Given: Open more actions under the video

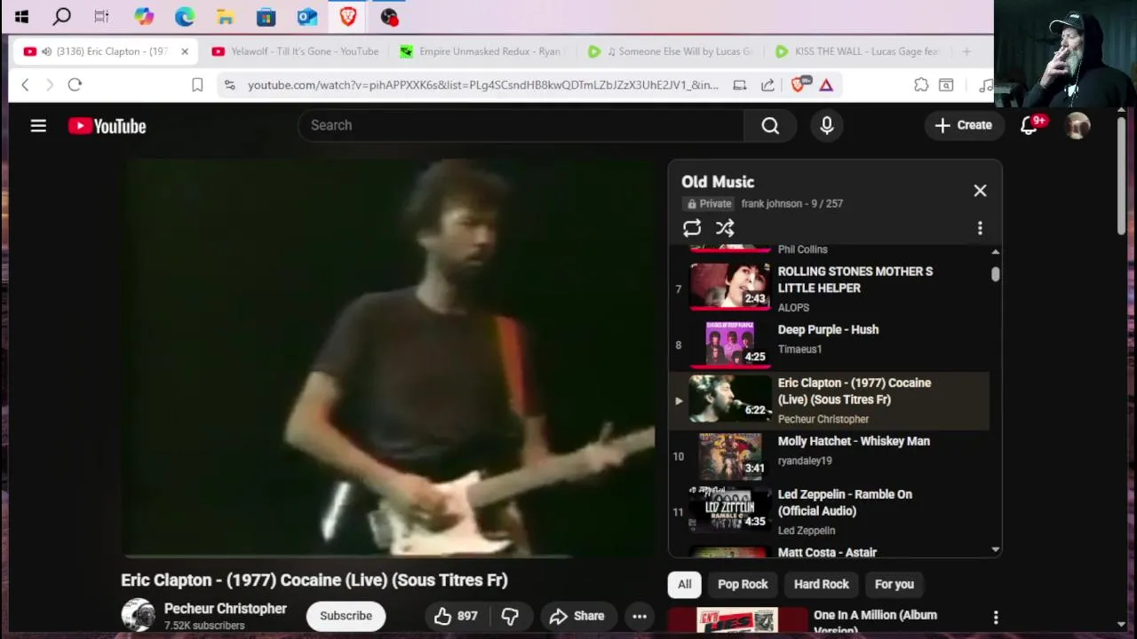Looking at the screenshot, I should 640,616.
